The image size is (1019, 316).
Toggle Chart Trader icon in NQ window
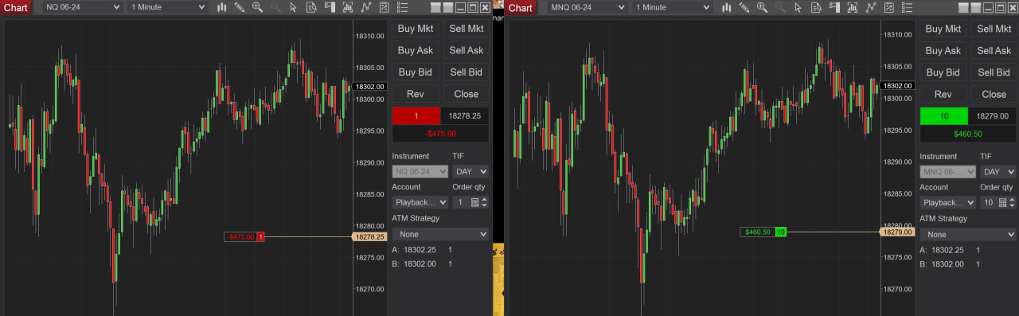(330, 7)
